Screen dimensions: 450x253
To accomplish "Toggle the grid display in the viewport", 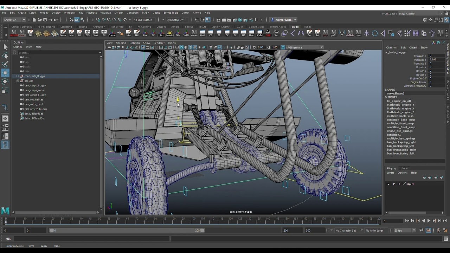I will (x=142, y=47).
